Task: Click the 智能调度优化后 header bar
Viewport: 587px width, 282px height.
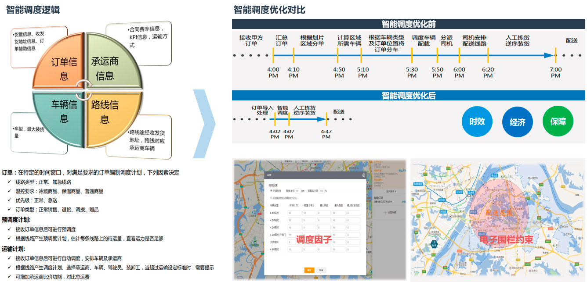Action: pyautogui.click(x=409, y=95)
